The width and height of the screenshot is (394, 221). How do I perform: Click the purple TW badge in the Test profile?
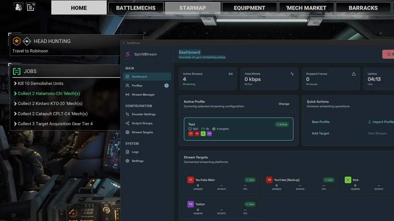209,134
